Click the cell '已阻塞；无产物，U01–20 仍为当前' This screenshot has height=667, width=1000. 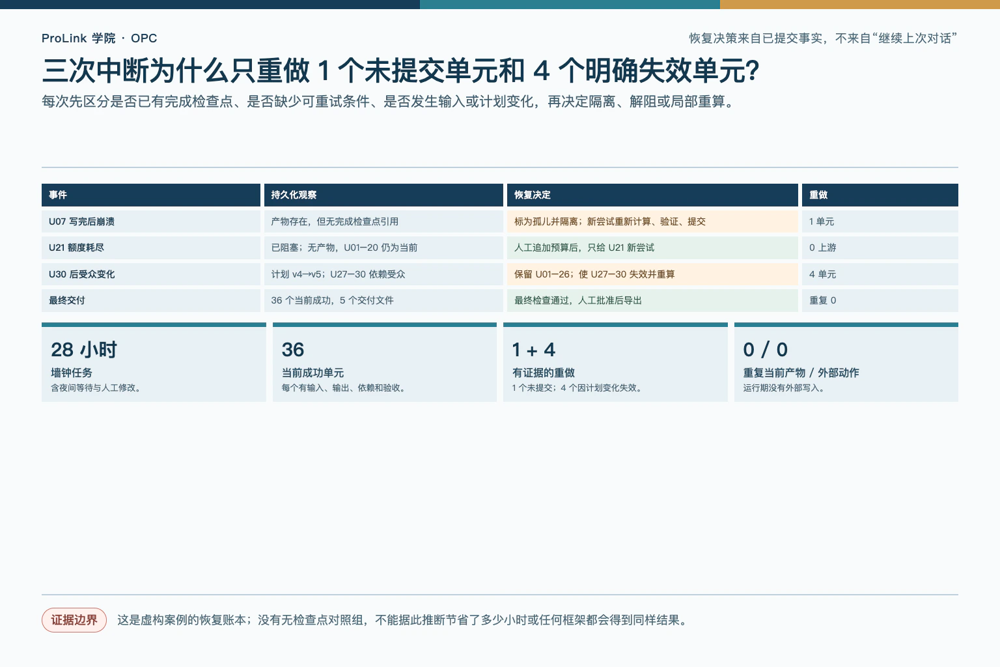(383, 248)
